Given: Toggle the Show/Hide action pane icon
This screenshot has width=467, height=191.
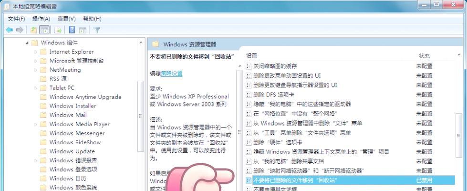Looking at the screenshot, I should coord(83,30).
